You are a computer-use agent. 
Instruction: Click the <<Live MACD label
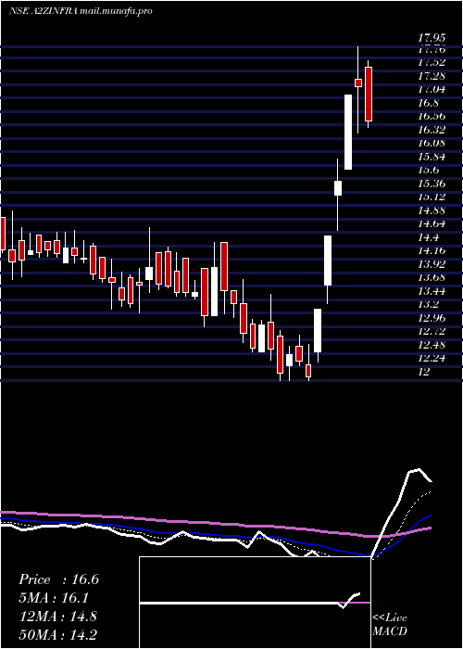(x=390, y=625)
